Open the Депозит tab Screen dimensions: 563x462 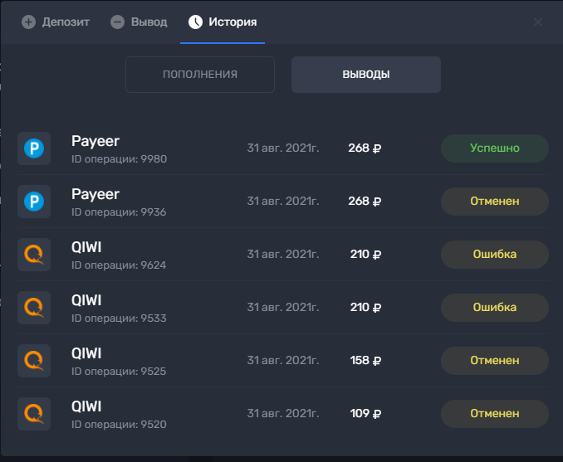click(x=56, y=22)
